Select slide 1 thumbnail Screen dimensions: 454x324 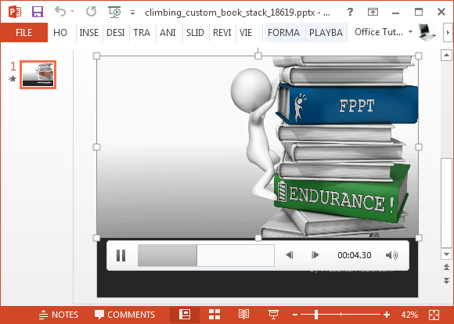pyautogui.click(x=38, y=74)
